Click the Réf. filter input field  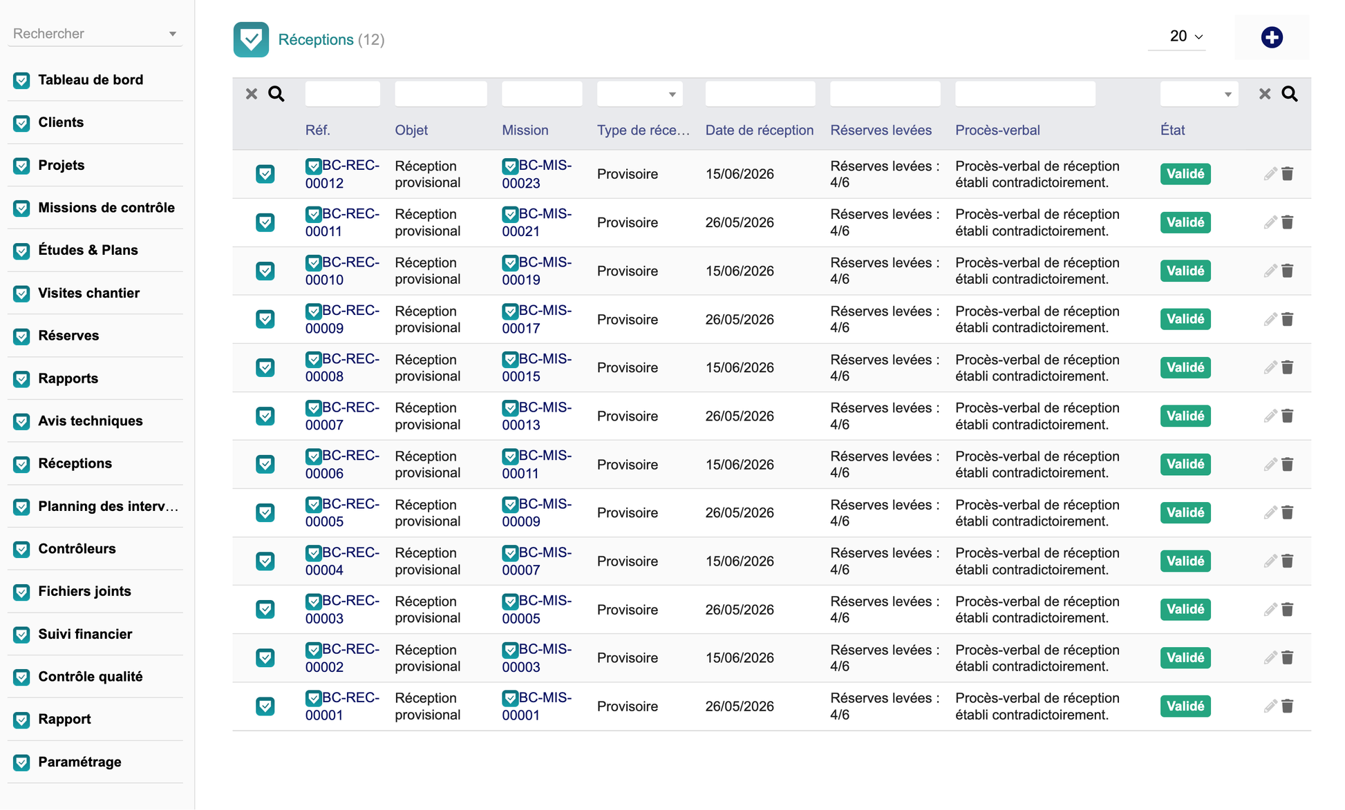pos(343,94)
